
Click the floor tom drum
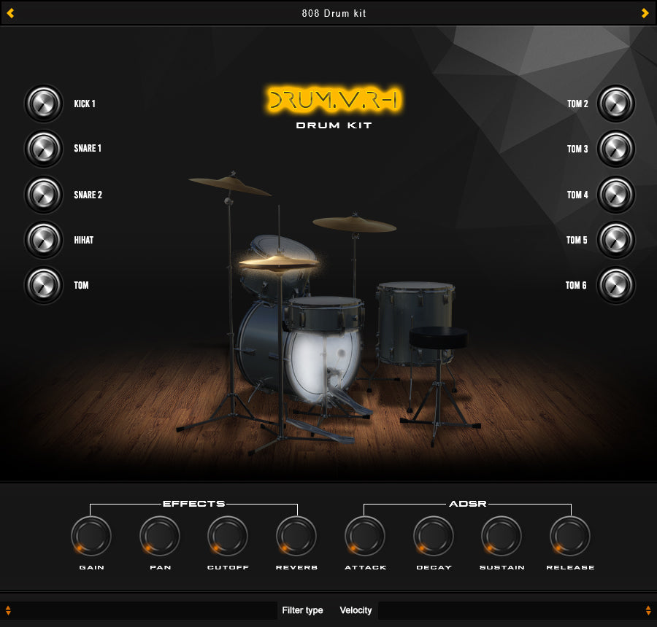[415, 322]
